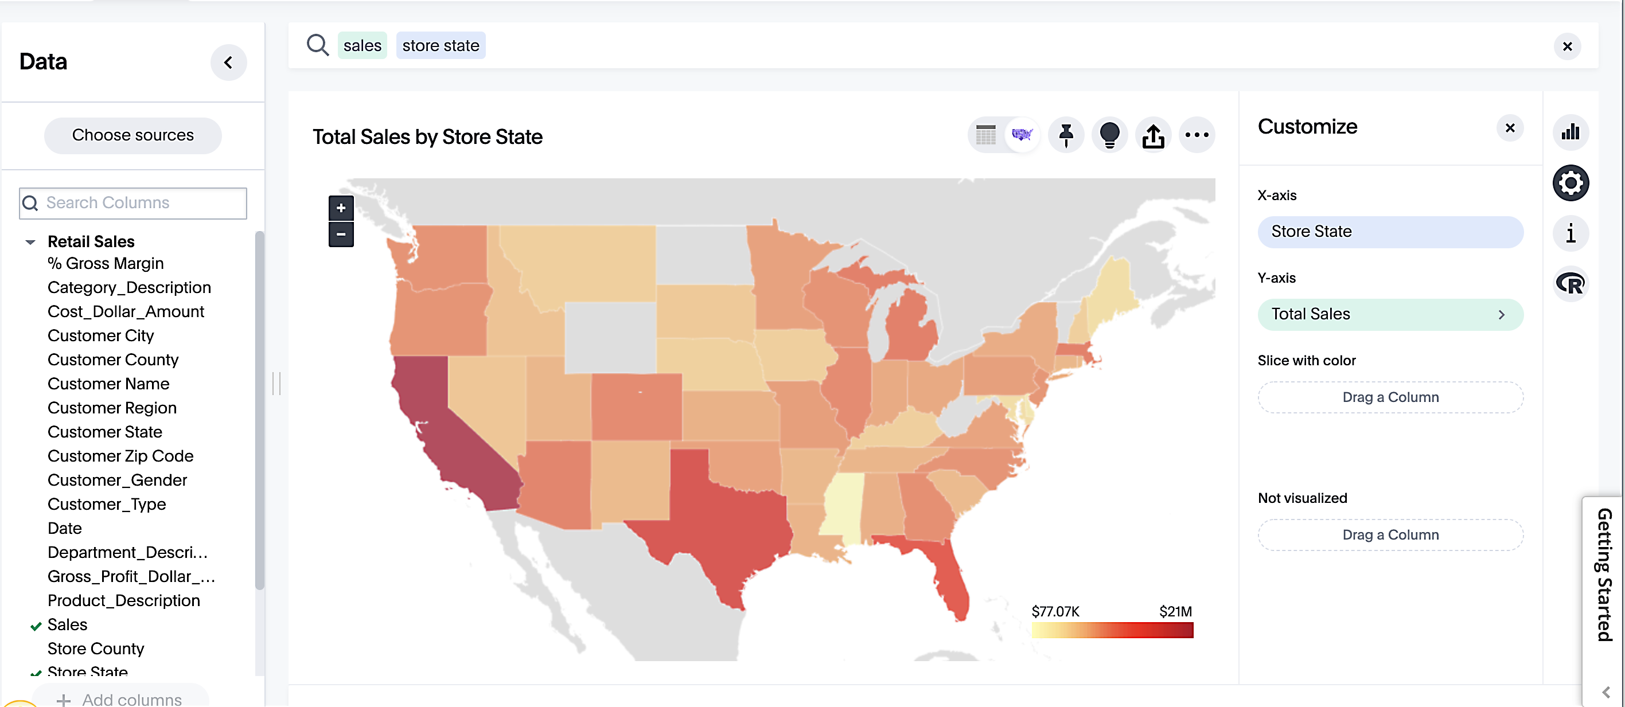Screen dimensions: 1625x707
Task: Open the chart type panel icon
Action: (x=1570, y=132)
